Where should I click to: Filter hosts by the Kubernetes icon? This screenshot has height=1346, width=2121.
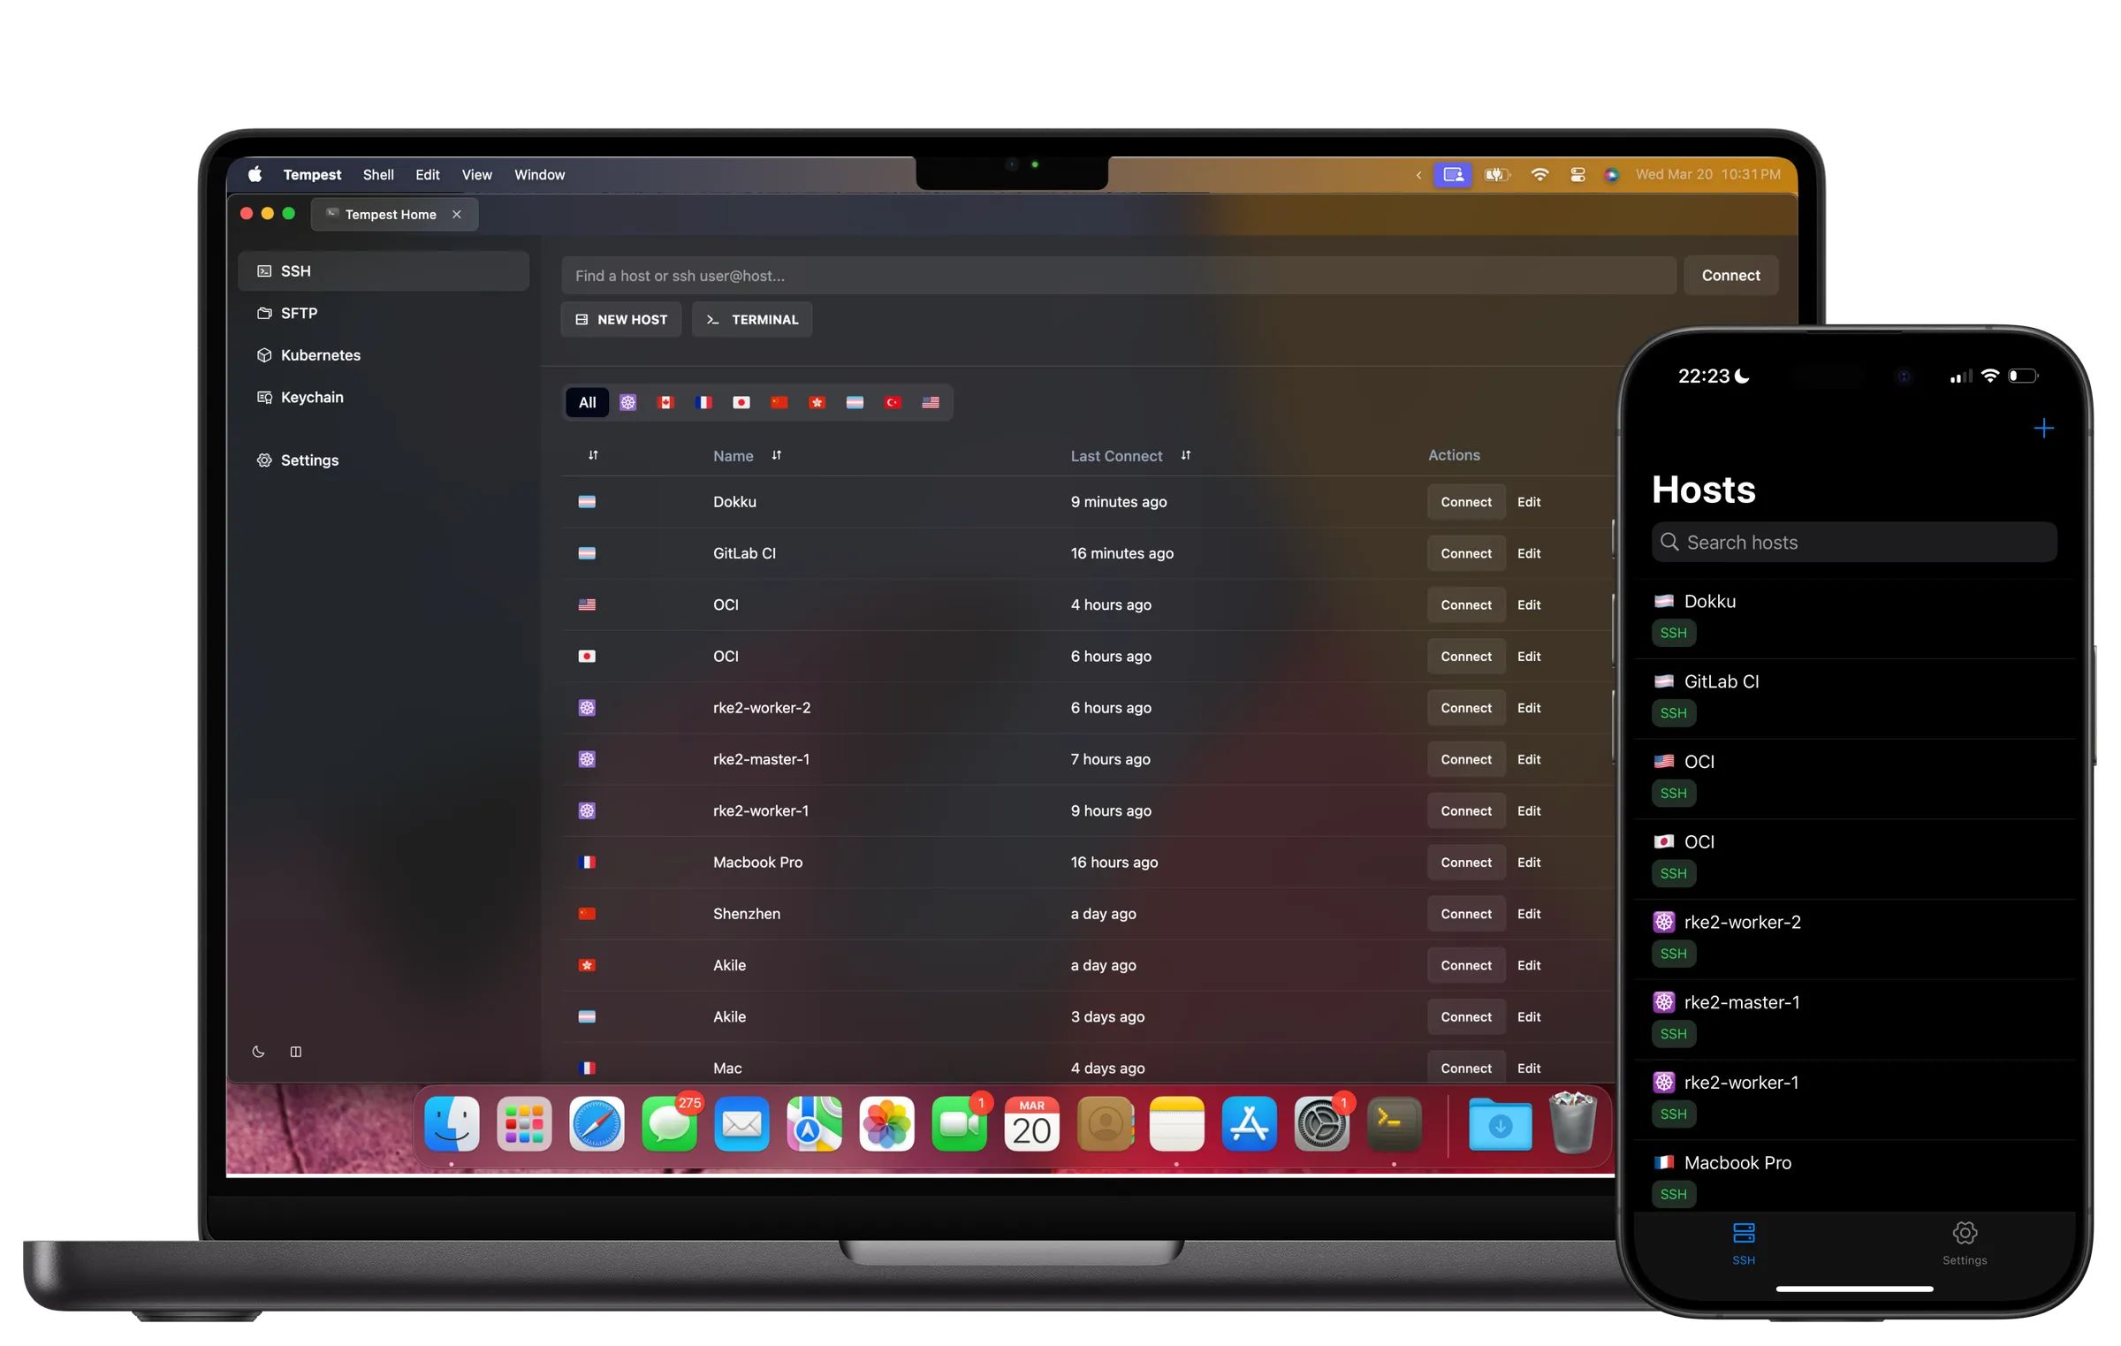click(x=627, y=402)
